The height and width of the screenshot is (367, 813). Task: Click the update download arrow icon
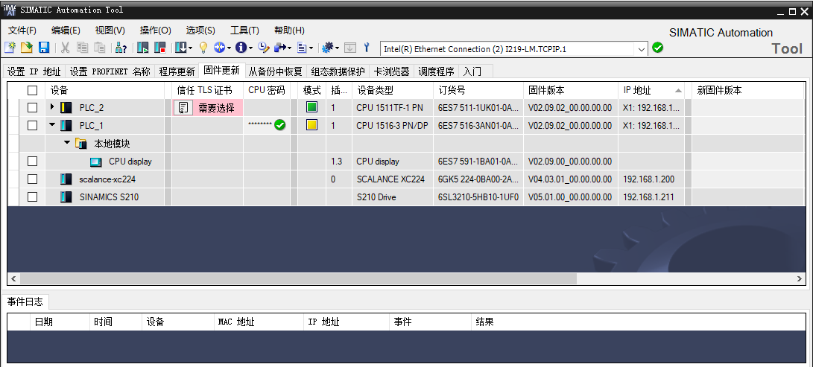(x=180, y=48)
